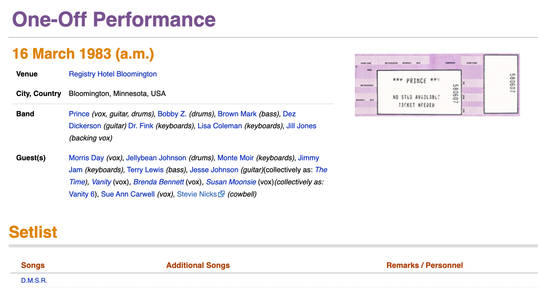
Task: Click the One-Off Performance page heading
Action: pos(114,19)
